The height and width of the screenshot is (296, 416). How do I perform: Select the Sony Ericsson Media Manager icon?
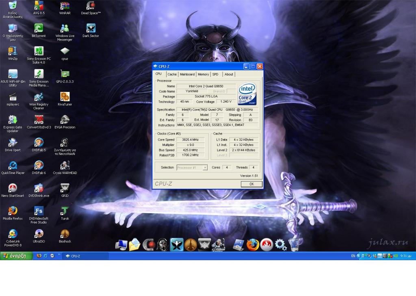pyautogui.click(x=39, y=78)
